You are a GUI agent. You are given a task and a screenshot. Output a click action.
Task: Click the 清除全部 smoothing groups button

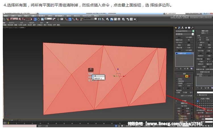(x=209, y=110)
